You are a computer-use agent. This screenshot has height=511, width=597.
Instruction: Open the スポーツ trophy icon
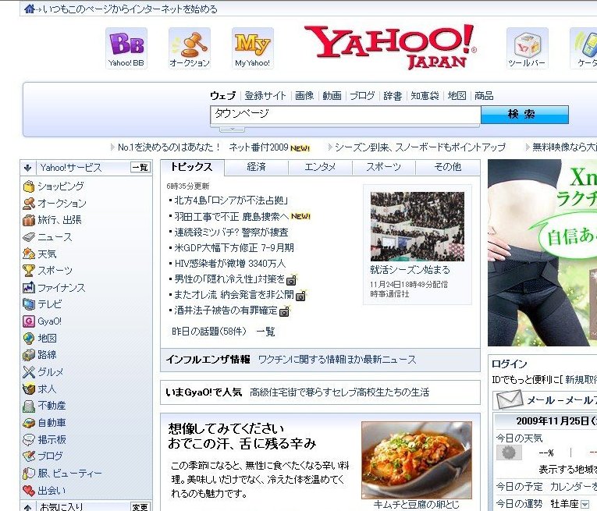coord(29,271)
